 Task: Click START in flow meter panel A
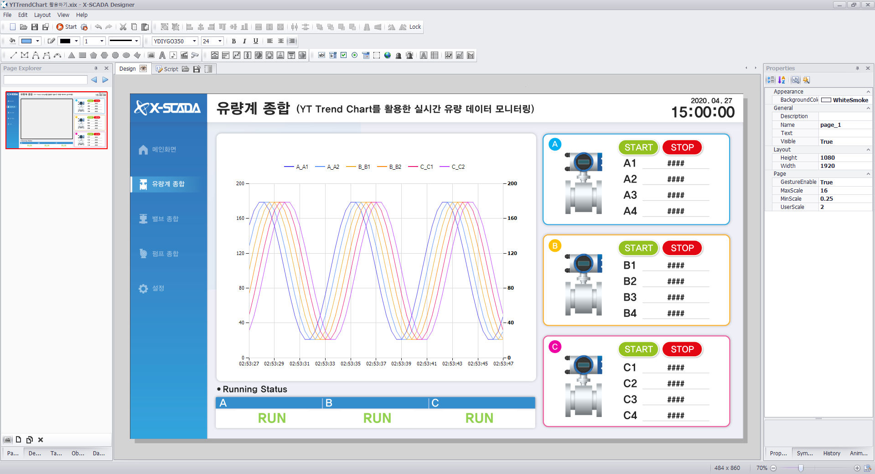click(x=638, y=147)
